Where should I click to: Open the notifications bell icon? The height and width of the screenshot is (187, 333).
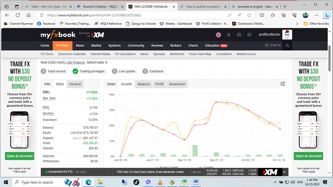tap(229, 35)
